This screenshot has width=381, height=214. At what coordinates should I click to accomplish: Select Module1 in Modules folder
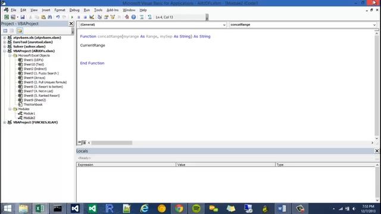click(x=26, y=114)
